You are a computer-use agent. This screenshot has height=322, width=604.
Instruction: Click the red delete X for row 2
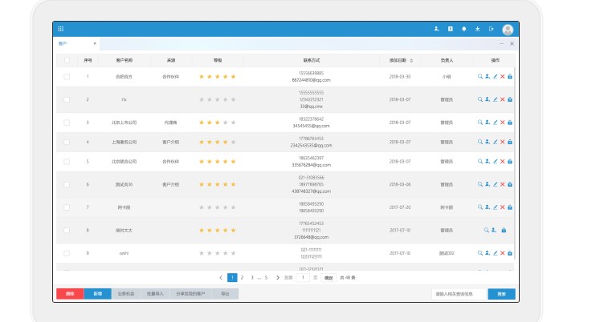[503, 99]
